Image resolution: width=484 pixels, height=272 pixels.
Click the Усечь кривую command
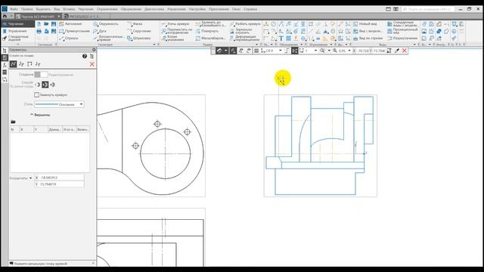176,23
